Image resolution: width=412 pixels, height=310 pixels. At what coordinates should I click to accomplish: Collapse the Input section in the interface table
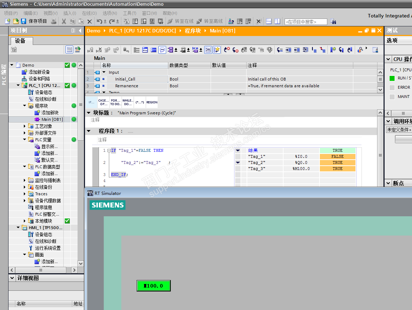pyautogui.click(x=104, y=72)
